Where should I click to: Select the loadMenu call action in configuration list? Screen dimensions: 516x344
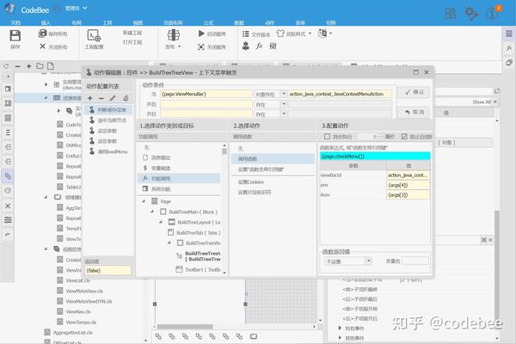(108, 151)
